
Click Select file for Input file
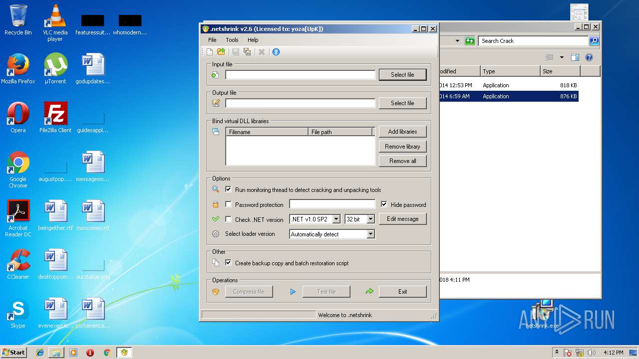coord(402,75)
